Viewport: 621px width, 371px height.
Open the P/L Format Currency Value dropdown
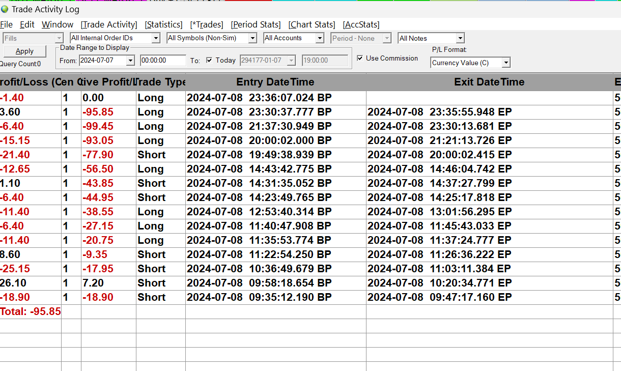click(x=506, y=63)
